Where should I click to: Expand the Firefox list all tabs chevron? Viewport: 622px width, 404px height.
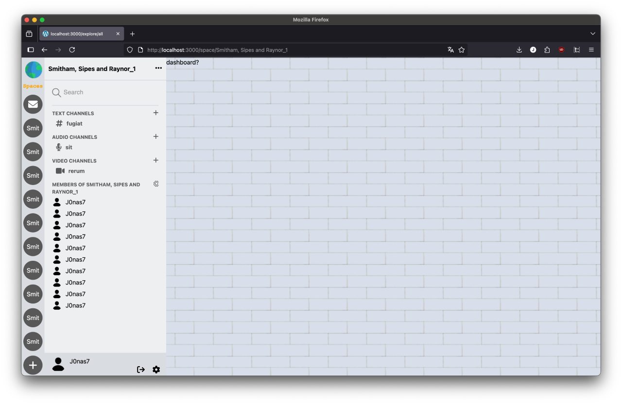592,34
